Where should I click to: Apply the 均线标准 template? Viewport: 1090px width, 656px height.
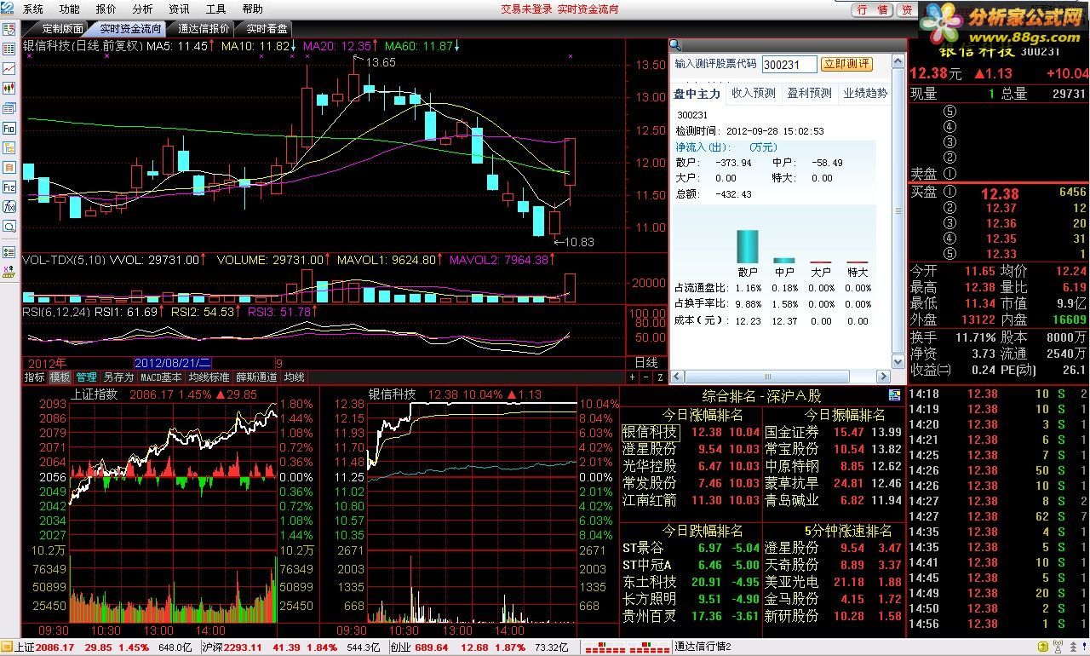tap(209, 377)
